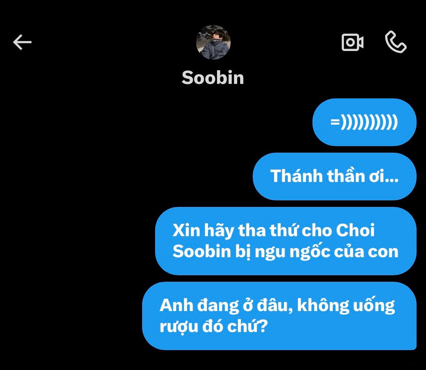Image resolution: width=426 pixels, height=370 pixels.
Task: Open the Soobin contact name header
Action: 213,78
